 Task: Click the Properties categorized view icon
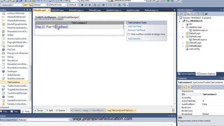(180, 87)
